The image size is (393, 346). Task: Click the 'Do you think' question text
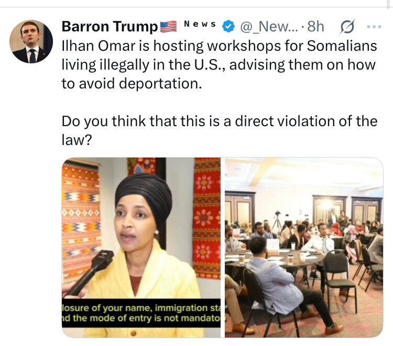220,130
